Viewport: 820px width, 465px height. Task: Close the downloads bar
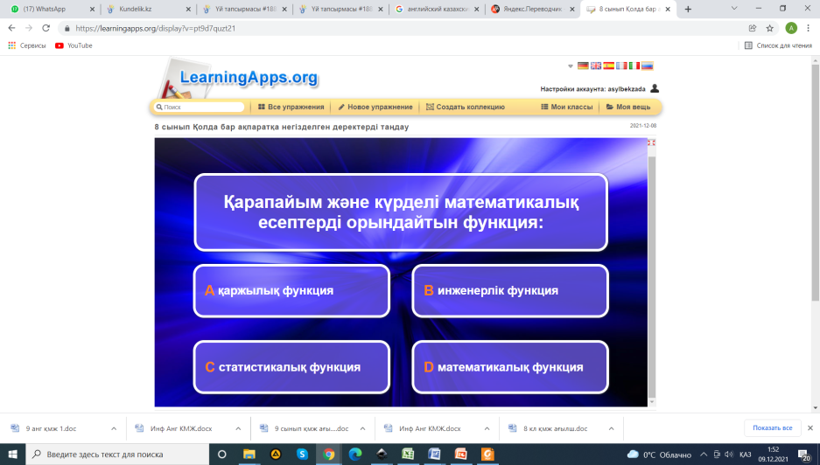click(810, 428)
